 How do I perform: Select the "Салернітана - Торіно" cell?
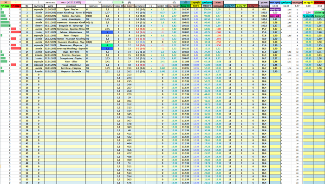(71, 58)
